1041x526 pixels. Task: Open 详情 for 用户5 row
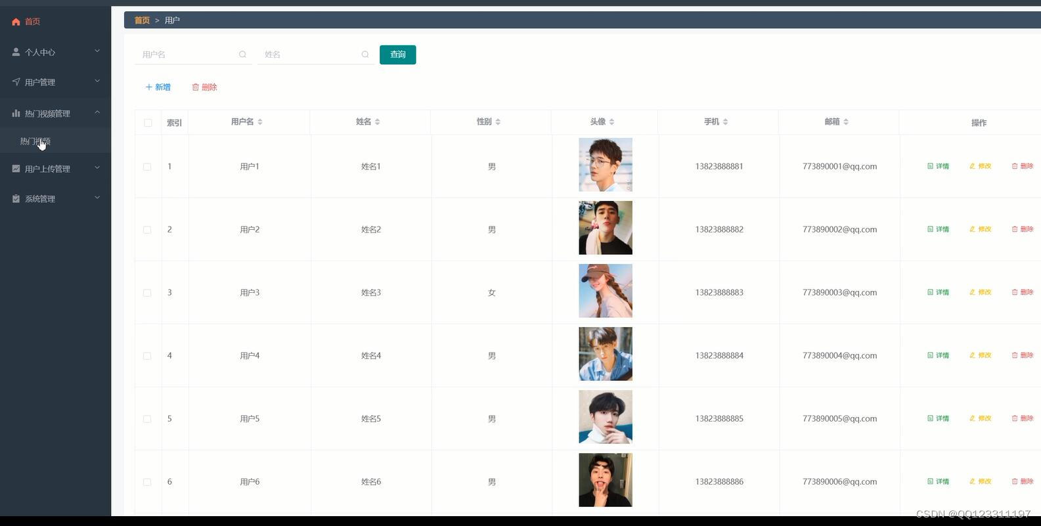coord(938,418)
